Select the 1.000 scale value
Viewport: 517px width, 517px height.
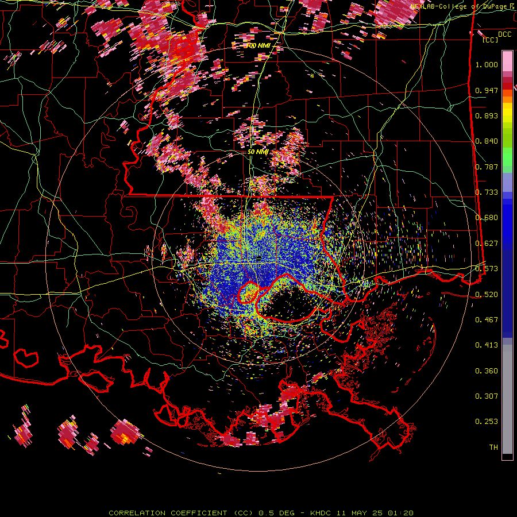487,64
